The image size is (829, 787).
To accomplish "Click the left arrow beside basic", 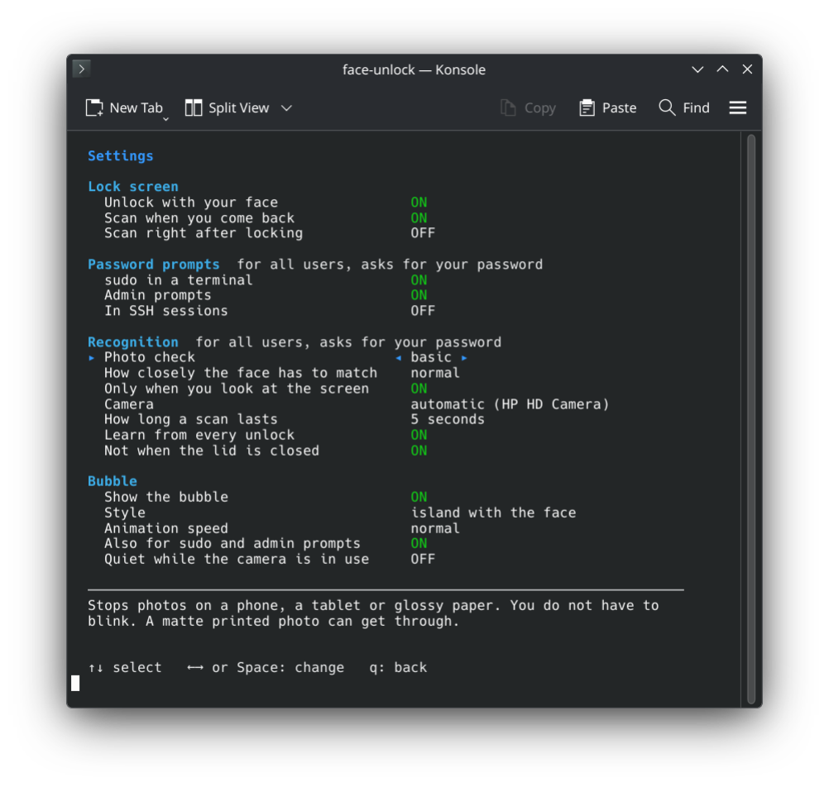I will tap(398, 358).
